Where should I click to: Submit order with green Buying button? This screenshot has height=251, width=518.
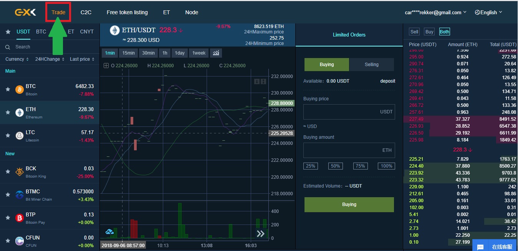(x=349, y=204)
